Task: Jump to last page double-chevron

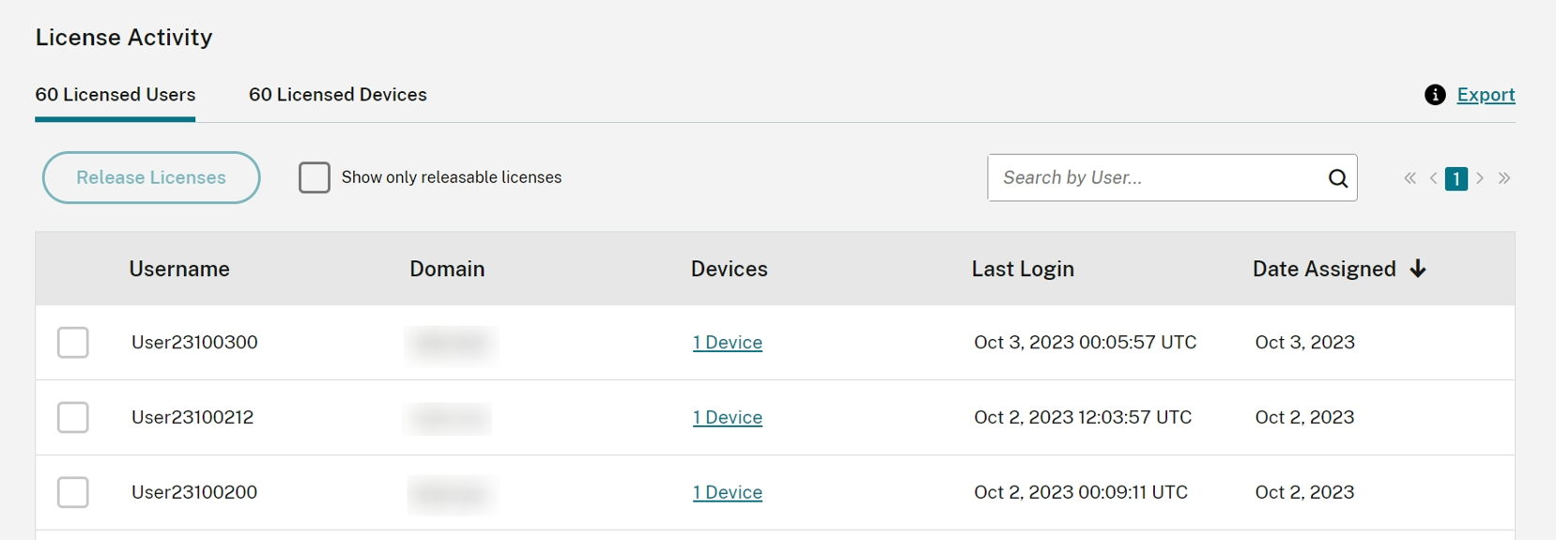Action: point(1504,178)
